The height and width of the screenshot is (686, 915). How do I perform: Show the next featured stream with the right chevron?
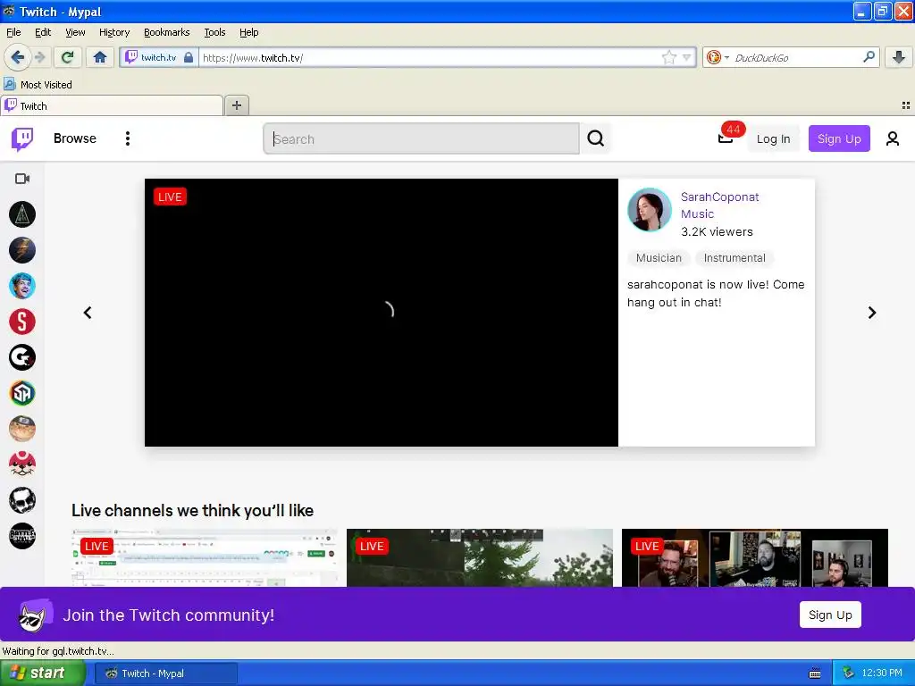tap(872, 313)
